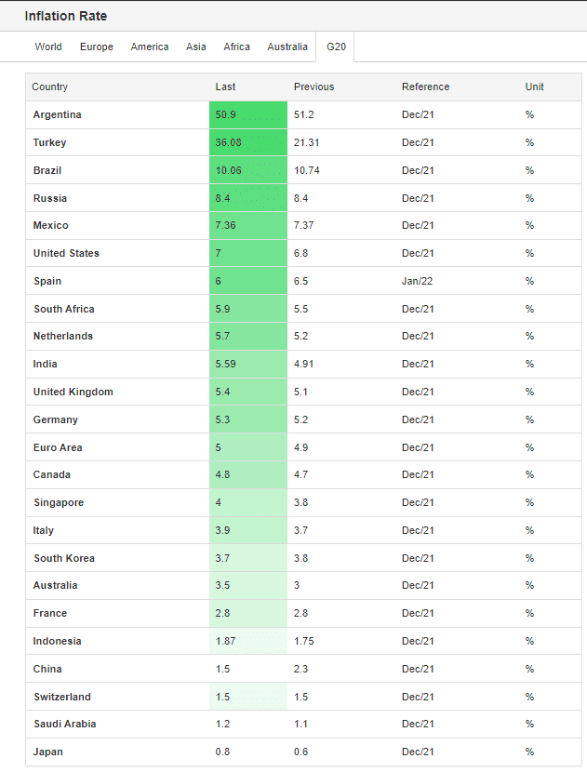Click the United States link
Screen dimensions: 587x772
coord(66,253)
